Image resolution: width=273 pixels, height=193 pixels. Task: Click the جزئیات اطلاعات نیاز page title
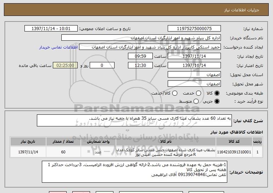[x=241, y=10]
